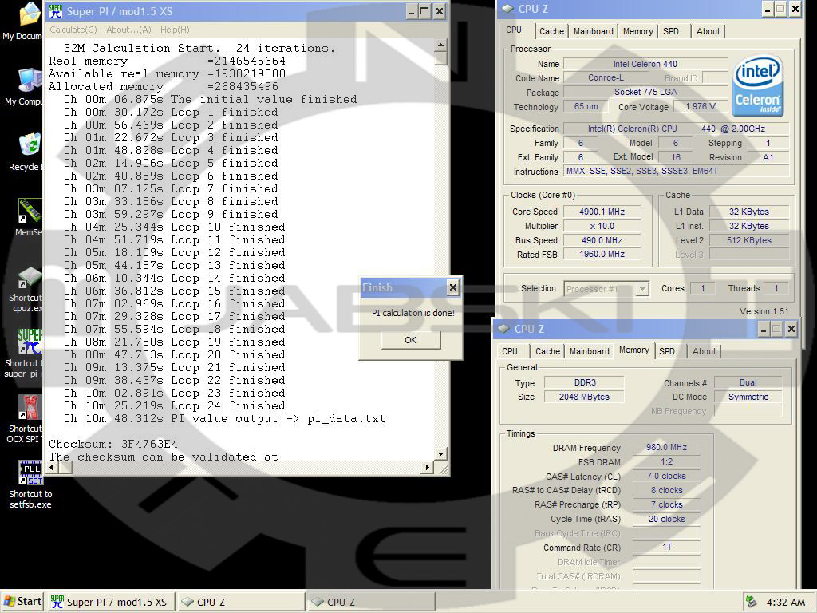Screen dimensions: 817x613
Task: Open the Help menu in Super PI
Action: click(x=175, y=30)
